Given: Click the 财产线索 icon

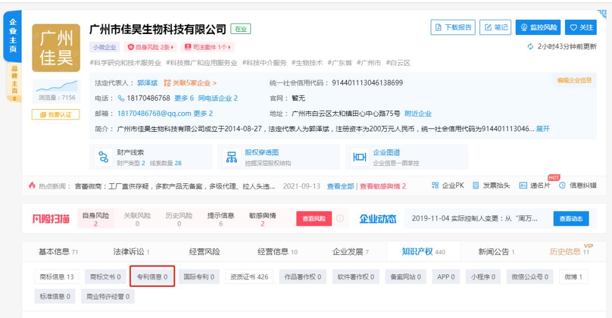Looking at the screenshot, I should [104, 157].
